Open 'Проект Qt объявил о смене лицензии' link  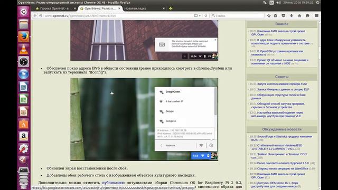click(280, 62)
